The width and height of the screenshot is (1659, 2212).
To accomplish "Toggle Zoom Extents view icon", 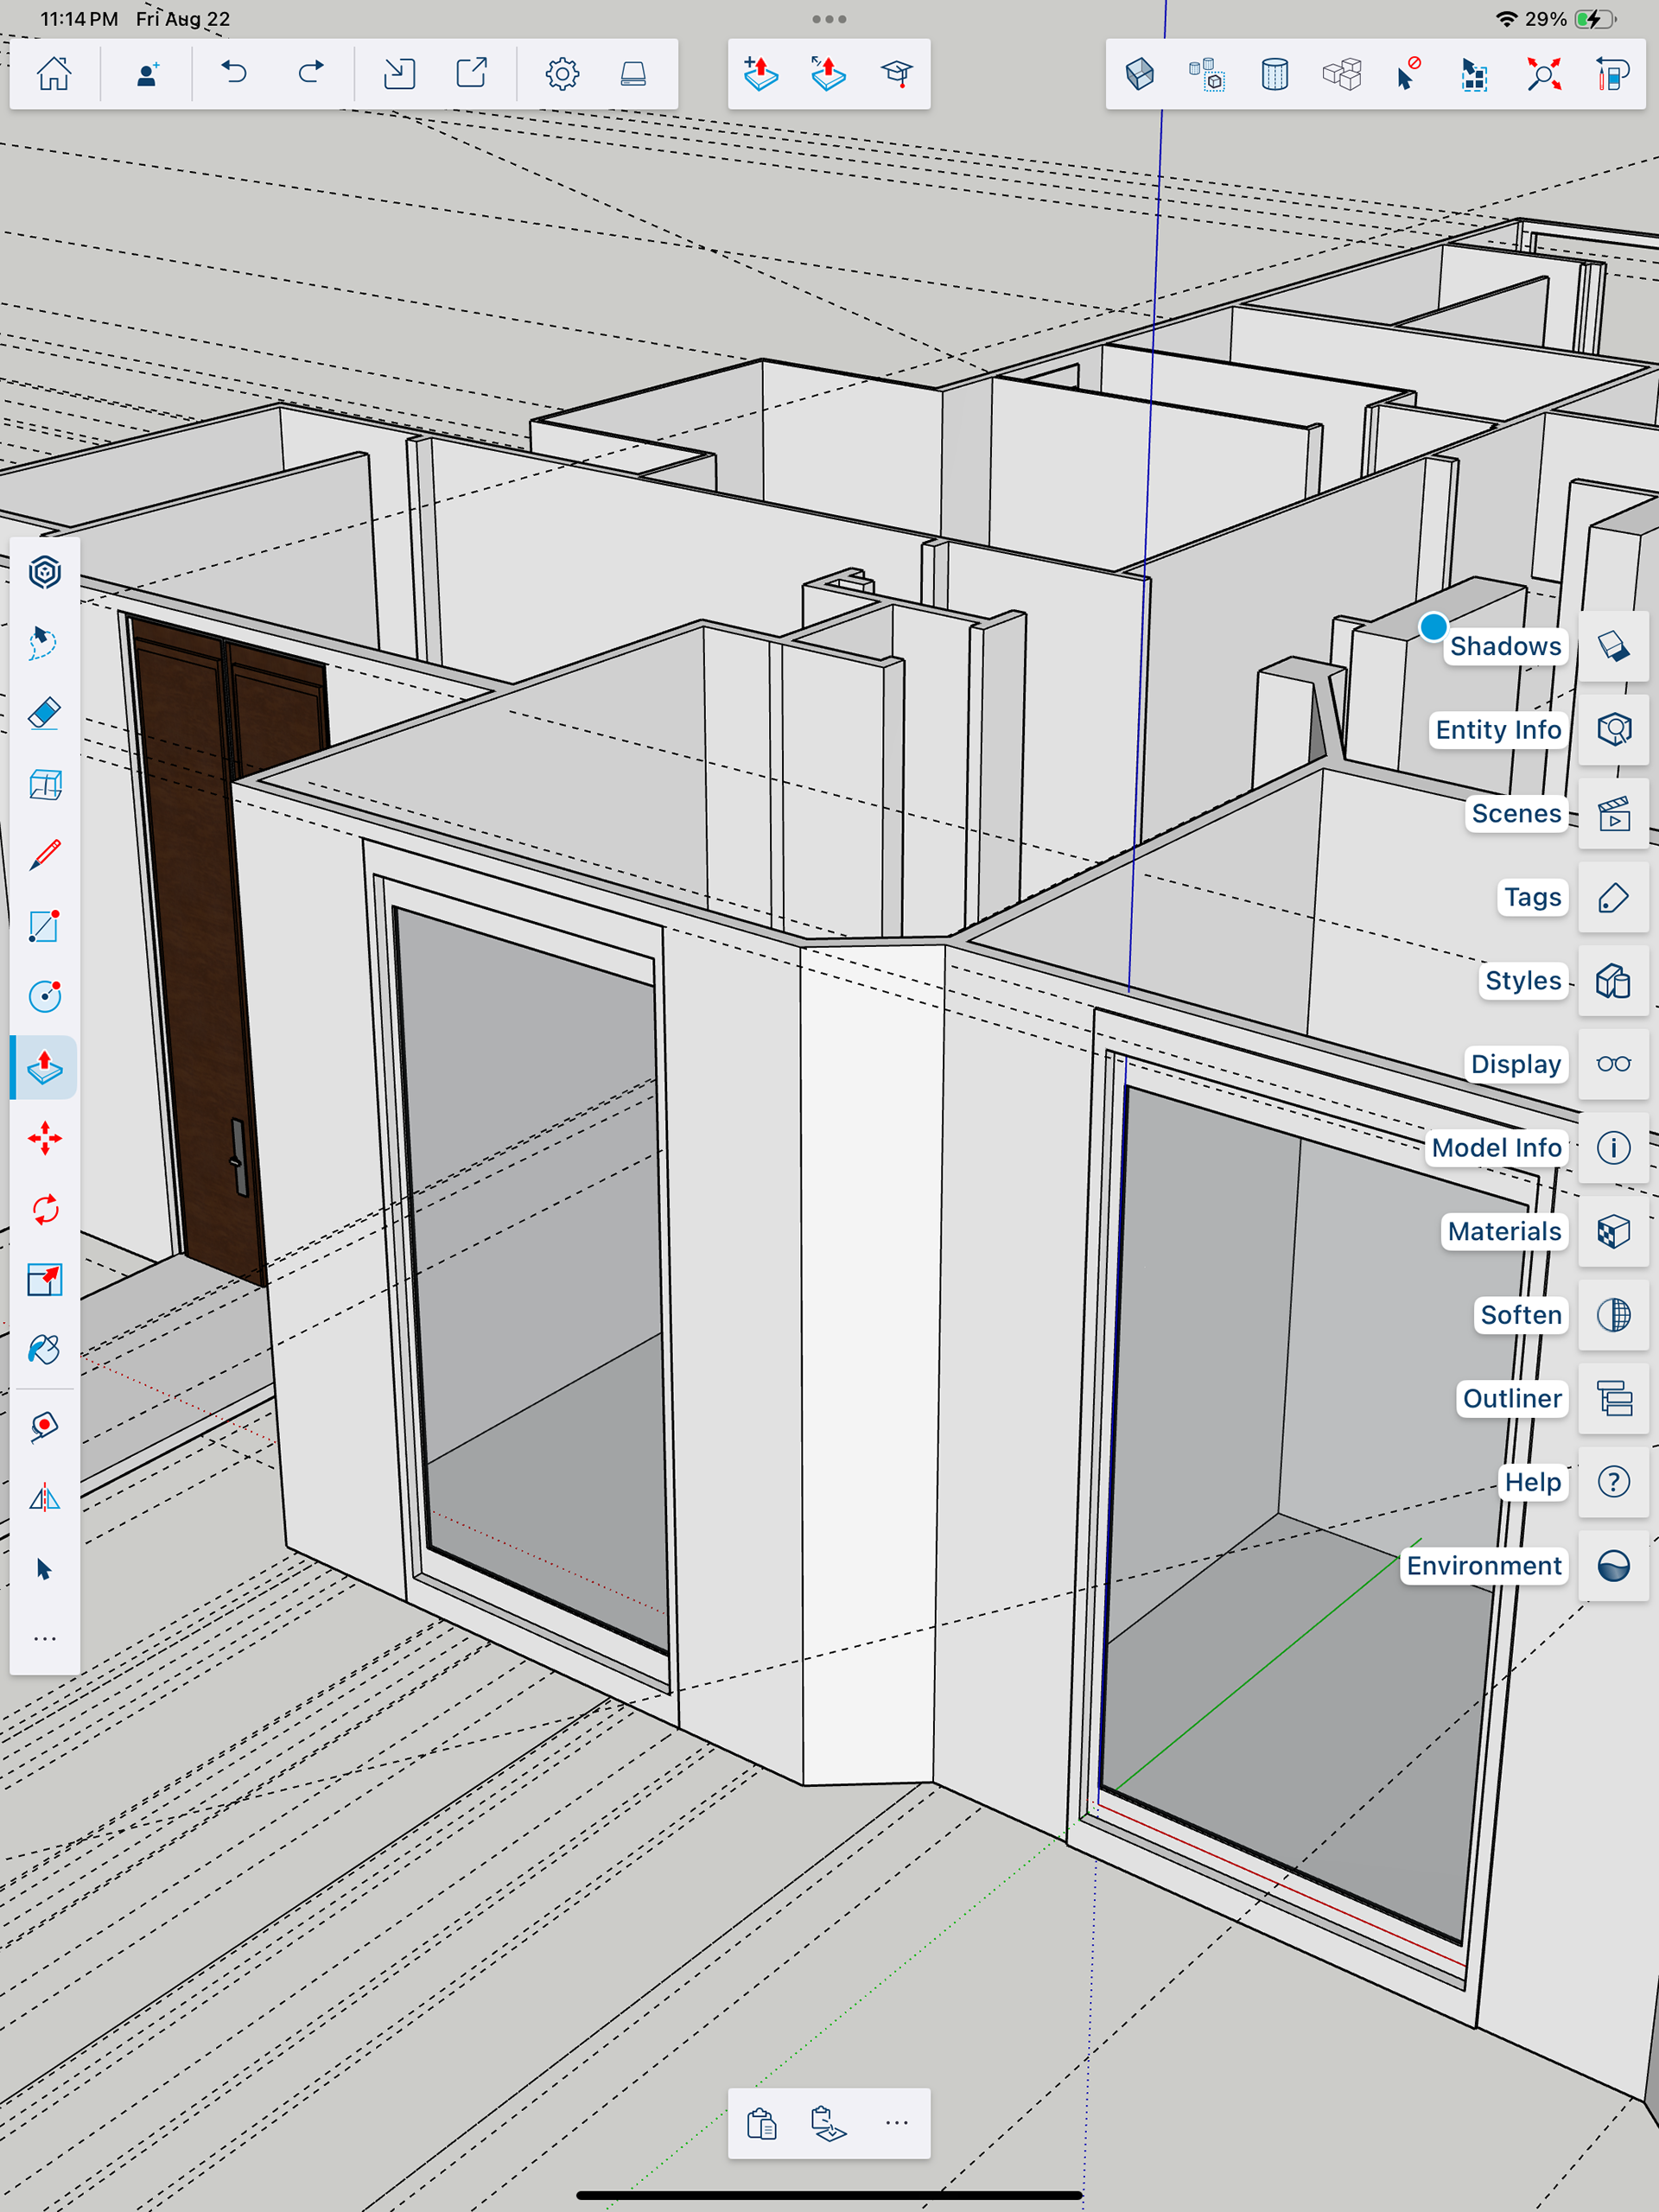I will click(x=1543, y=73).
